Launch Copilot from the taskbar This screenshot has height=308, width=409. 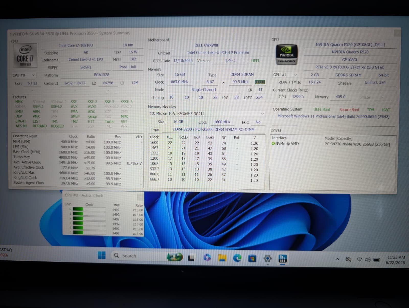(207, 258)
